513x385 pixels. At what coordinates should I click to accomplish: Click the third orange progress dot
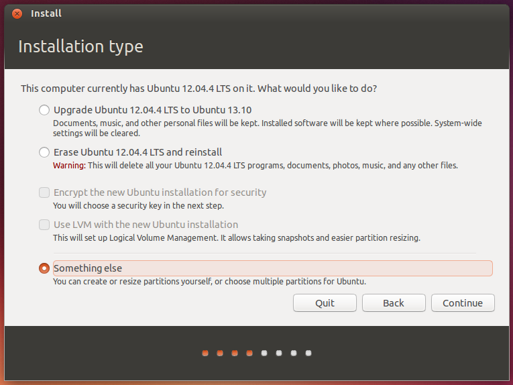click(x=235, y=353)
